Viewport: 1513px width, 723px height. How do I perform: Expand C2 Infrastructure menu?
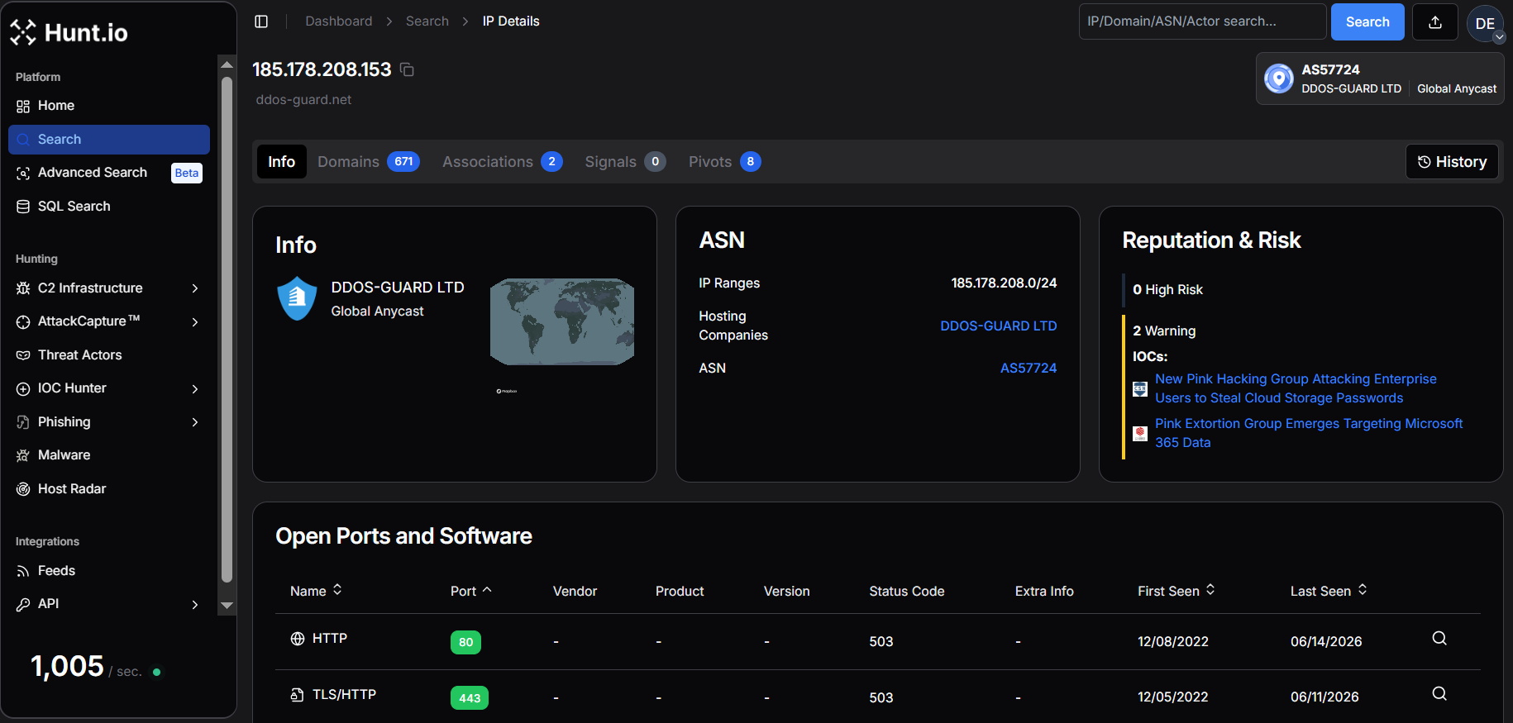[109, 288]
